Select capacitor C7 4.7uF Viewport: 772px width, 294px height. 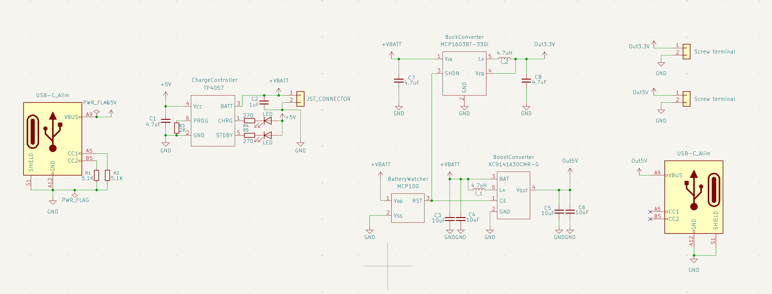(x=399, y=80)
